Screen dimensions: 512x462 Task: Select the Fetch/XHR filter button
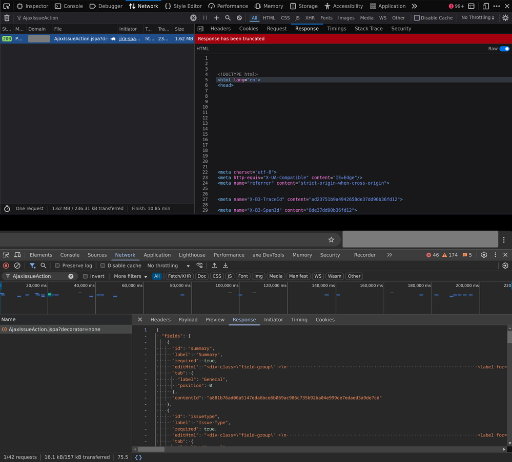point(179,276)
